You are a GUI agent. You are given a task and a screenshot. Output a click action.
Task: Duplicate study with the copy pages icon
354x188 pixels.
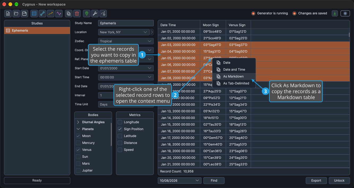point(69,14)
